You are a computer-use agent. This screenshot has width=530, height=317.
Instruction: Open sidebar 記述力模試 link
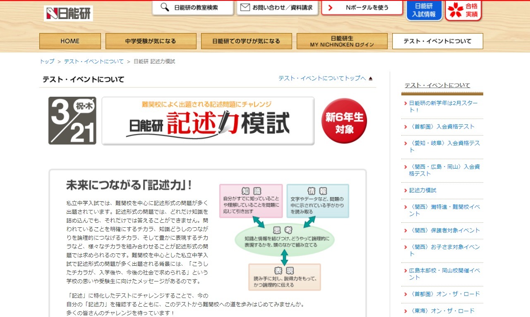coord(422,191)
